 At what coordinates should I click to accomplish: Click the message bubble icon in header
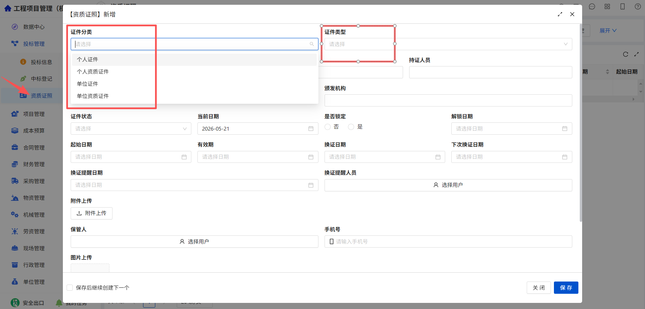pyautogui.click(x=592, y=6)
